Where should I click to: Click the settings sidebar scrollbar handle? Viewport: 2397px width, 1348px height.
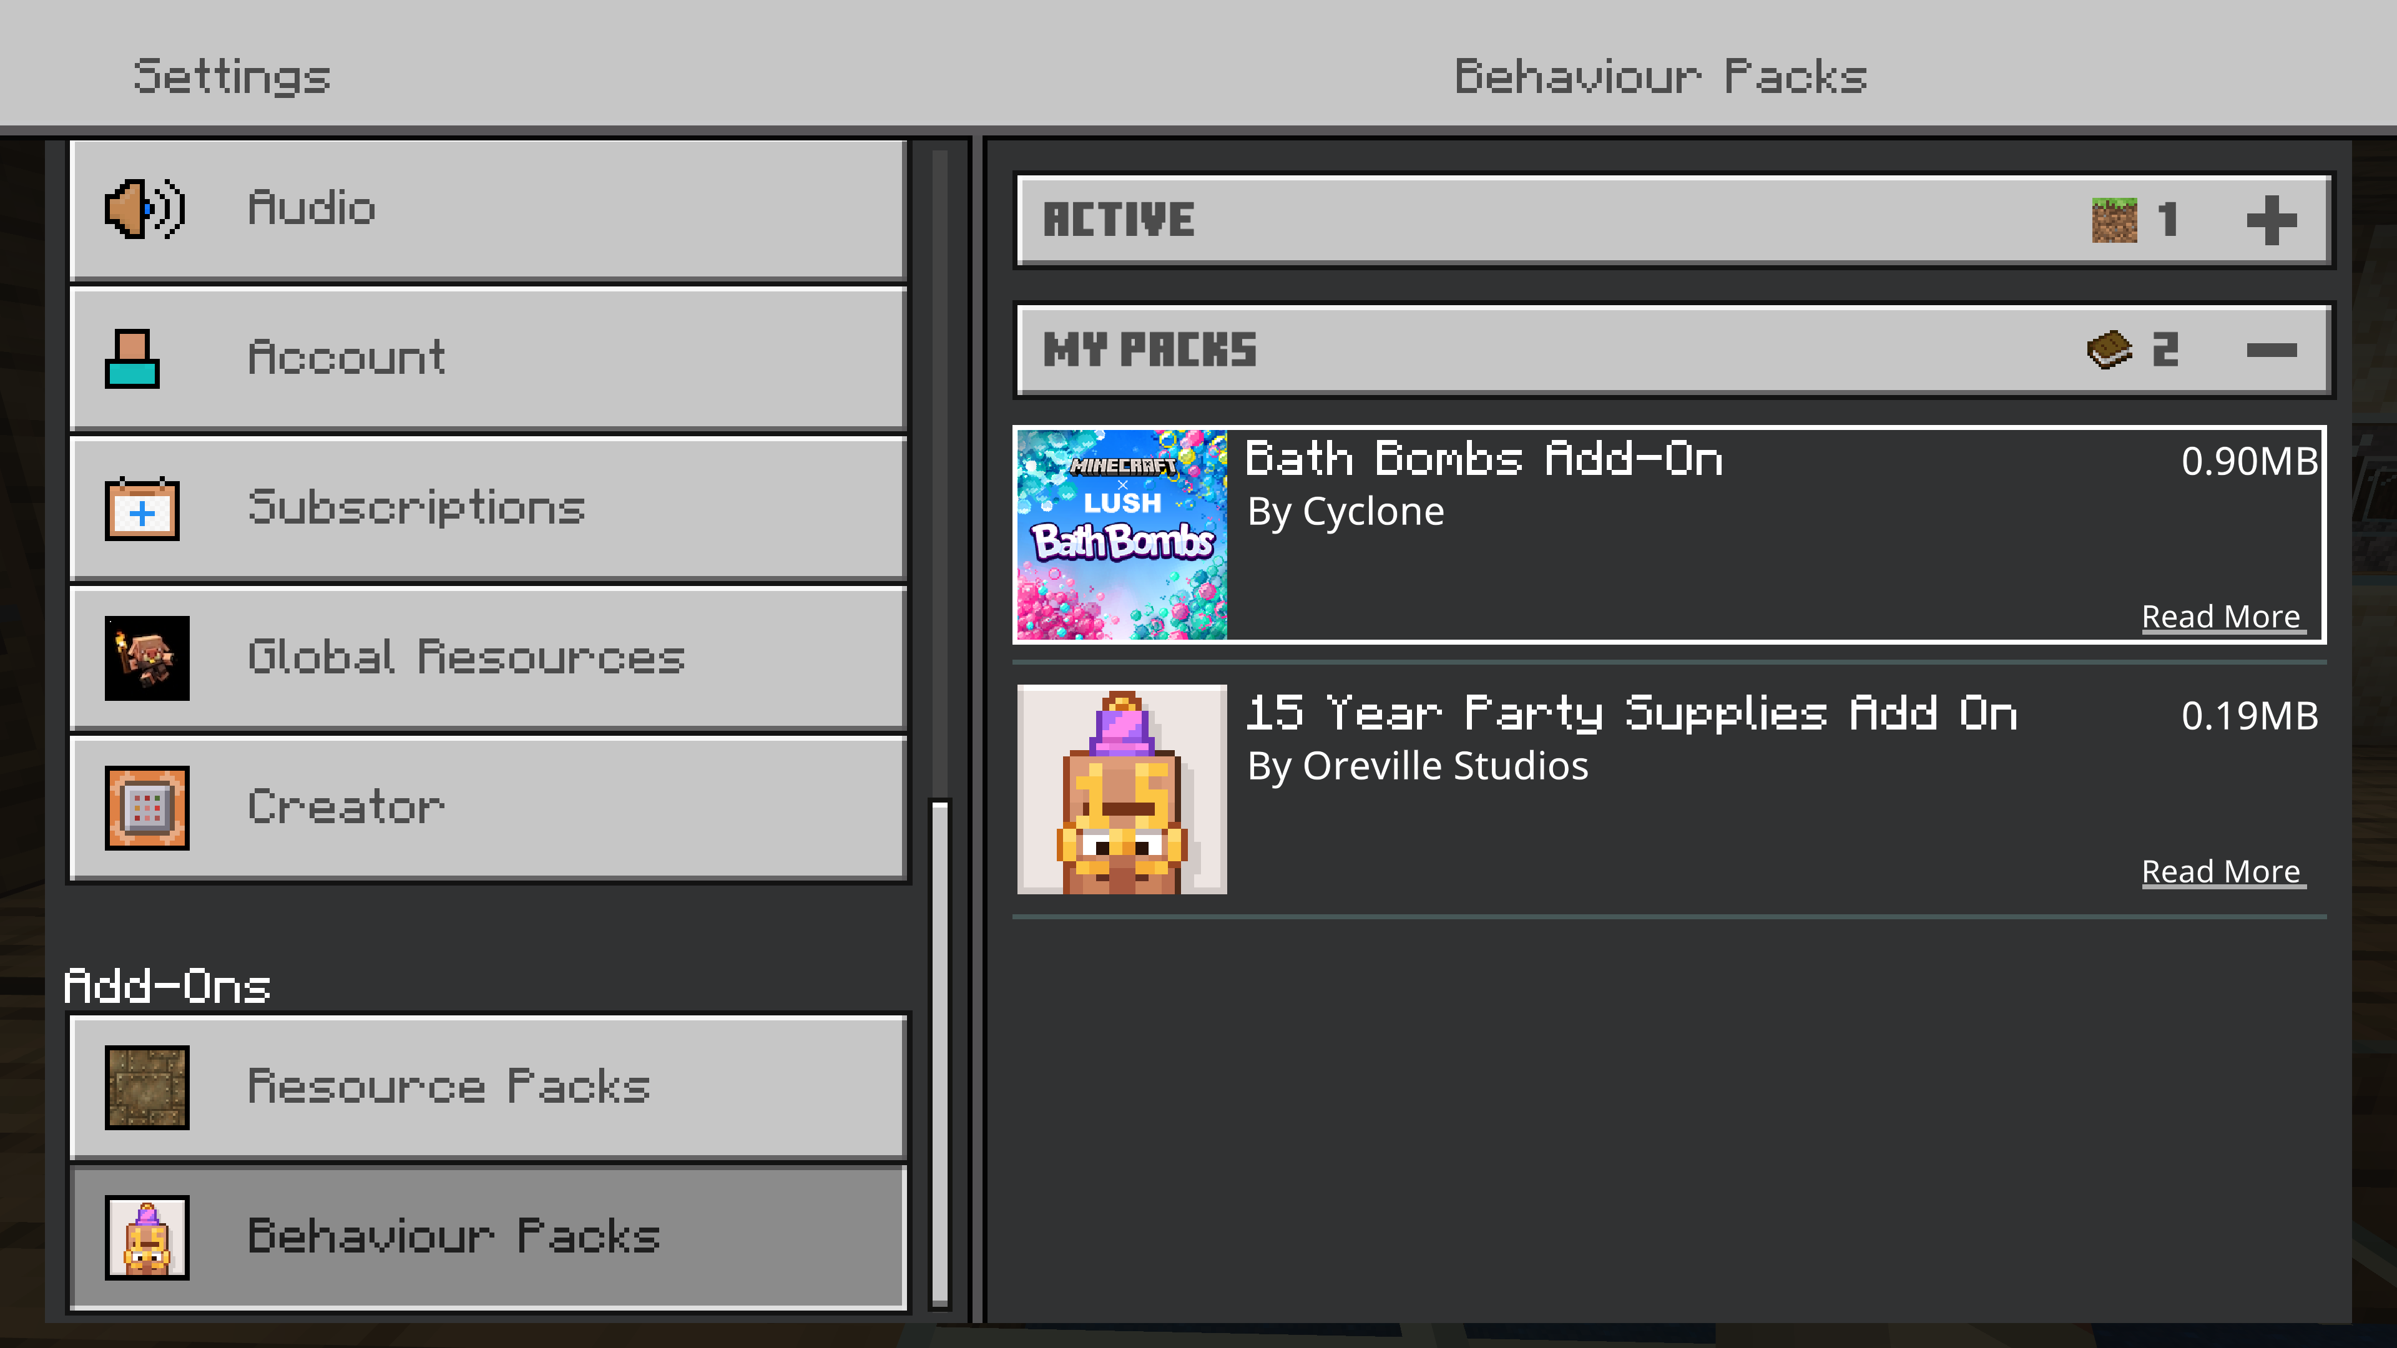point(940,1053)
